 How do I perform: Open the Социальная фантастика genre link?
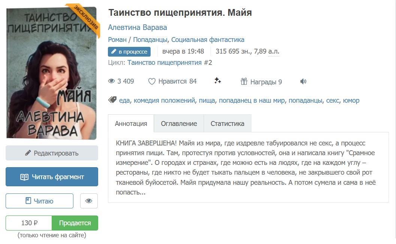click(208, 40)
